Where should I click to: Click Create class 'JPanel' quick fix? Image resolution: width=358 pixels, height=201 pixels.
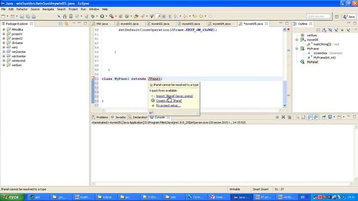pos(169,100)
